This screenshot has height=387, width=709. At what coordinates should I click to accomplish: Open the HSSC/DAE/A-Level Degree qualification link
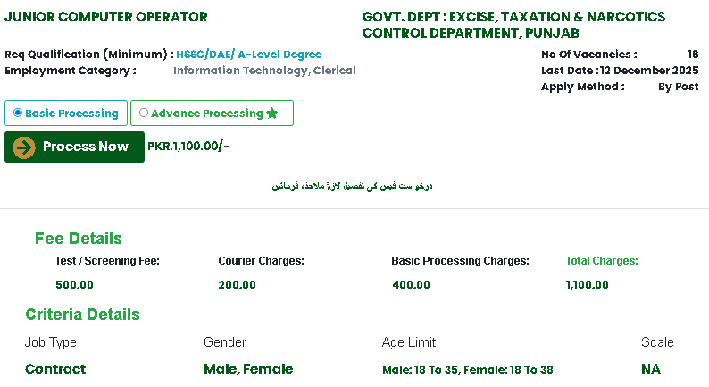click(x=248, y=55)
